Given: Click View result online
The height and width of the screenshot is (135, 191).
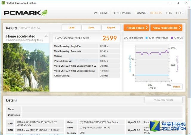Looking at the screenshot, I should (166, 28).
